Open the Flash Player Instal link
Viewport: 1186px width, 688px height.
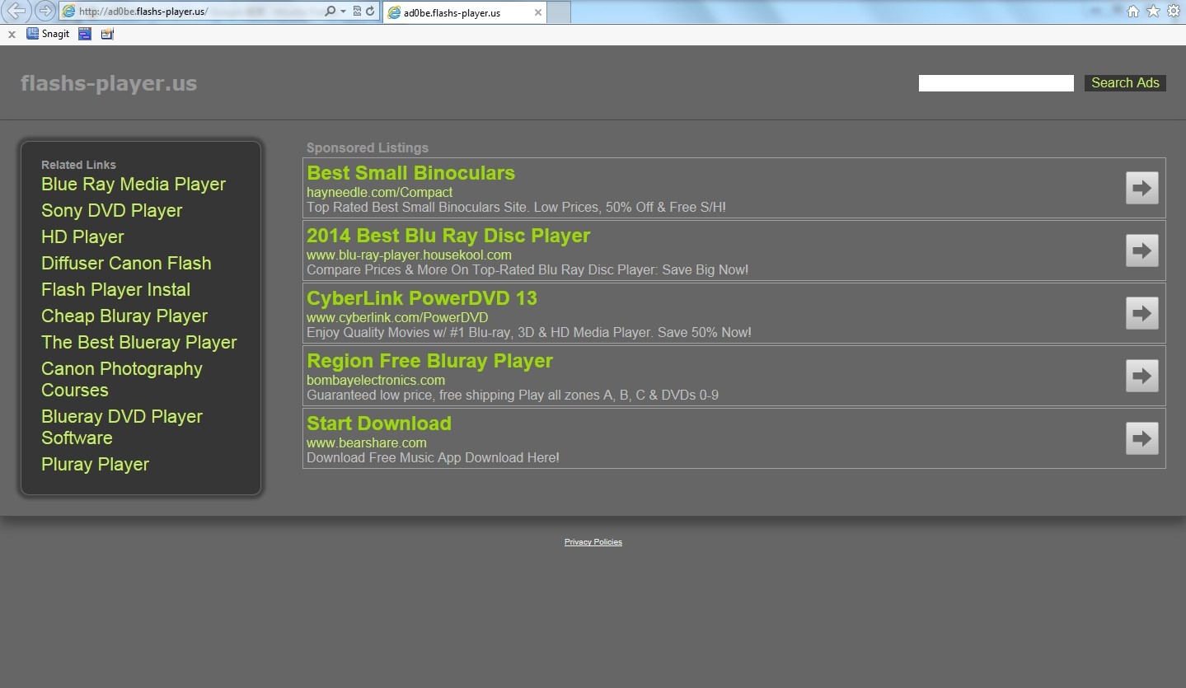(116, 289)
